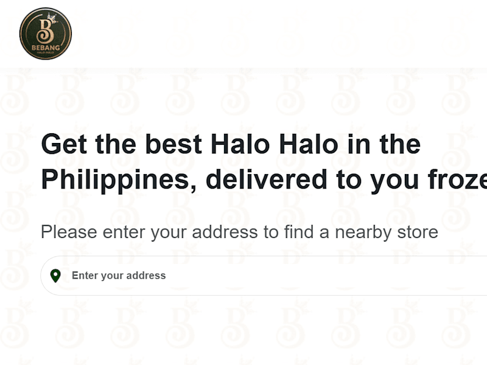Click the gold B letter in the logo
The height and width of the screenshot is (365, 487).
click(x=45, y=30)
